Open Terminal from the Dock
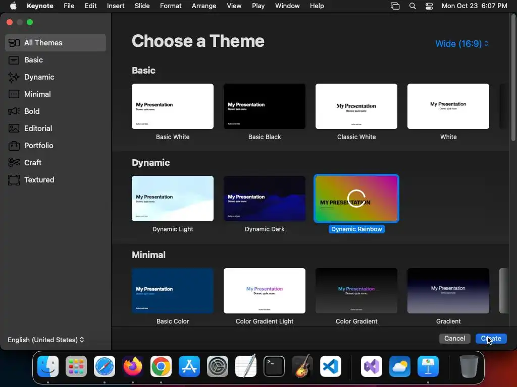The height and width of the screenshot is (387, 517). pyautogui.click(x=274, y=366)
